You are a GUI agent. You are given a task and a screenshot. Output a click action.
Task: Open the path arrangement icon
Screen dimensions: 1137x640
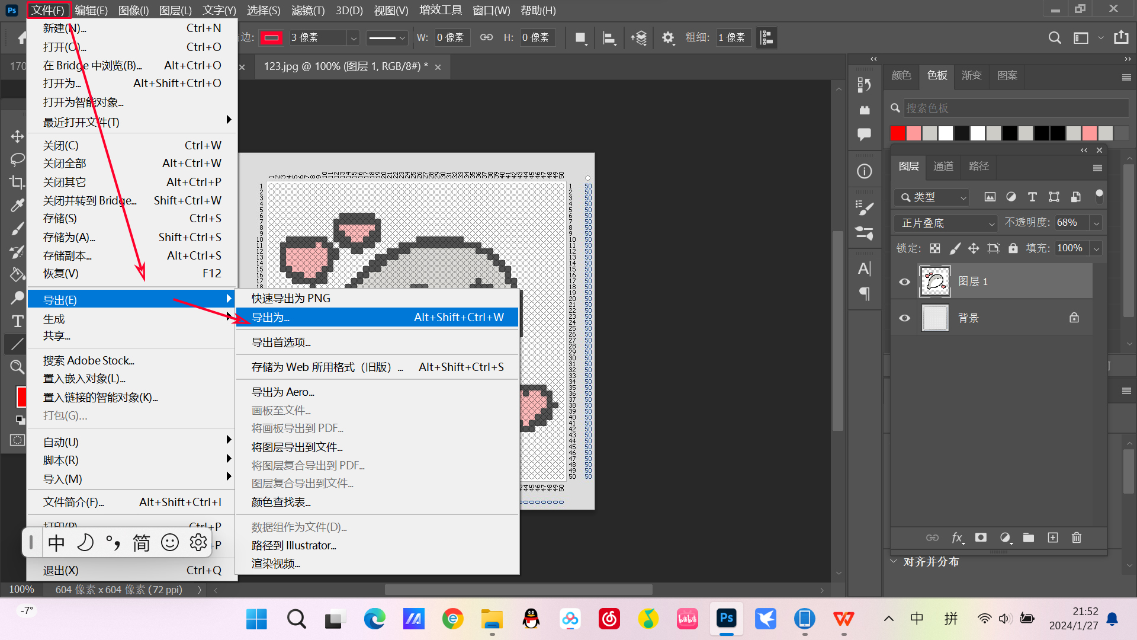point(639,38)
